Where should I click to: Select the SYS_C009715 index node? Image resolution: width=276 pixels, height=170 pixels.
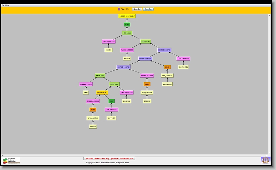(x=93, y=118)
